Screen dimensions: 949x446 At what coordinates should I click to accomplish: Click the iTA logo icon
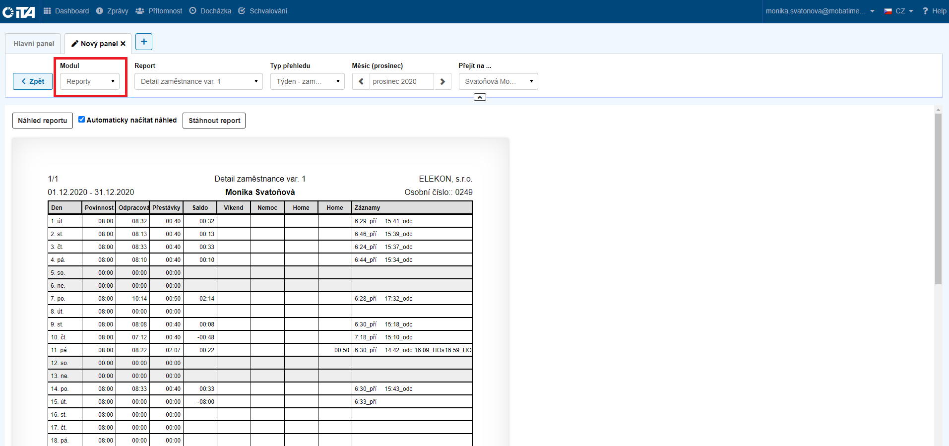[18, 11]
